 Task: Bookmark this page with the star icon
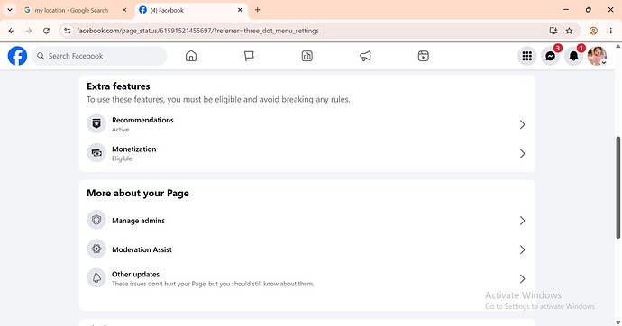(569, 31)
